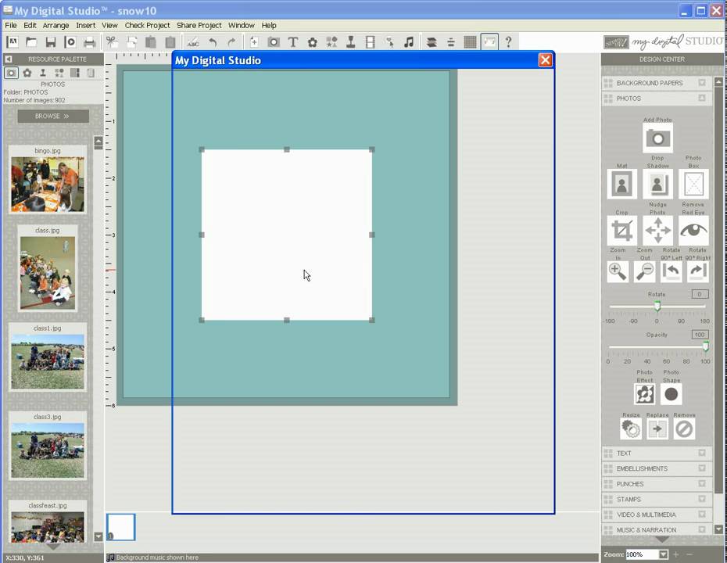Image resolution: width=727 pixels, height=563 pixels.
Task: Rotate photo 90° Right
Action: [697, 271]
